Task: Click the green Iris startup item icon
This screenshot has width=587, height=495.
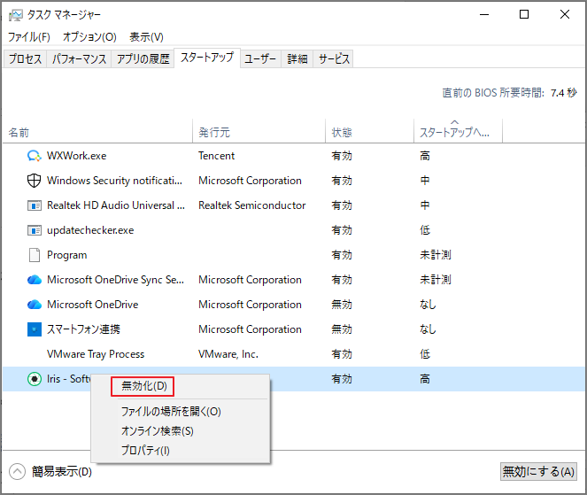Action: click(34, 379)
